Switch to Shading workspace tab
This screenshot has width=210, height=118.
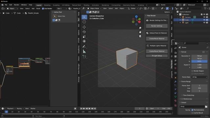(86, 5)
